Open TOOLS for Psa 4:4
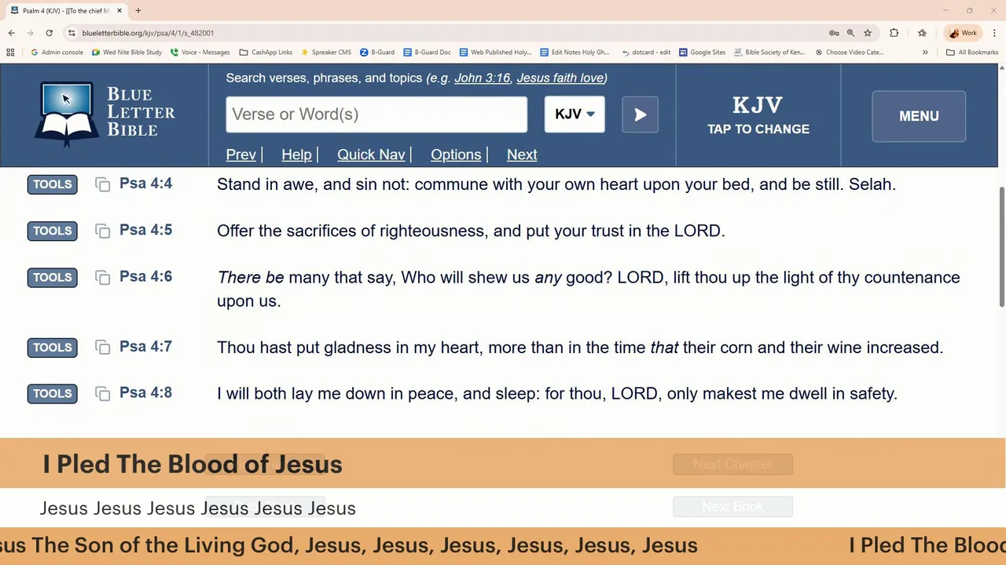The height and width of the screenshot is (565, 1006). click(x=53, y=184)
